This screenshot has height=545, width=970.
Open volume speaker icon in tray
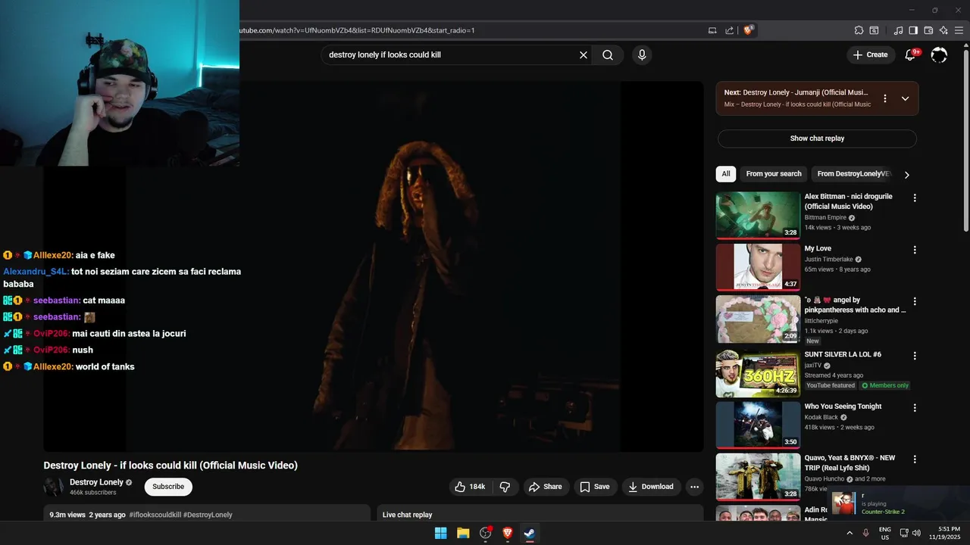click(x=916, y=533)
